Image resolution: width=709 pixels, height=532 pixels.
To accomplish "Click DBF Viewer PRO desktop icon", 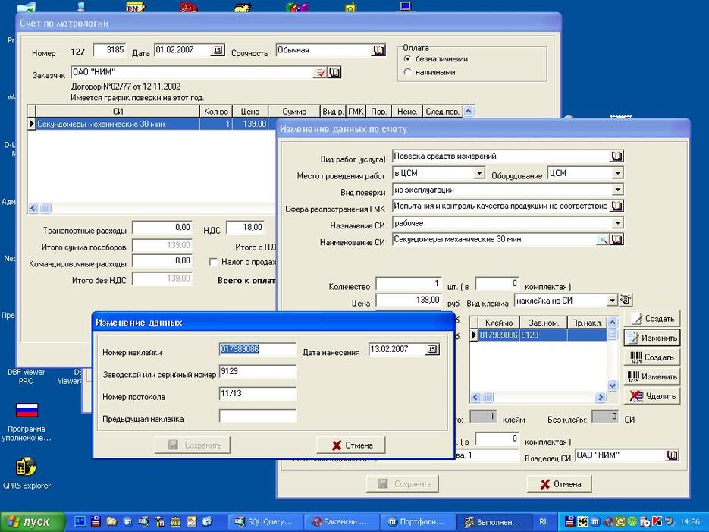I will pos(27,376).
